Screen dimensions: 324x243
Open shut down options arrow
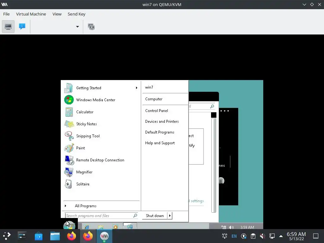(x=170, y=216)
